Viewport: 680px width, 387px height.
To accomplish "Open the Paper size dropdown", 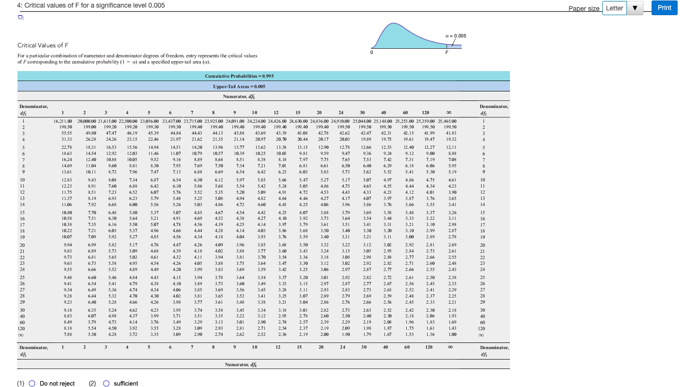I will pos(615,8).
